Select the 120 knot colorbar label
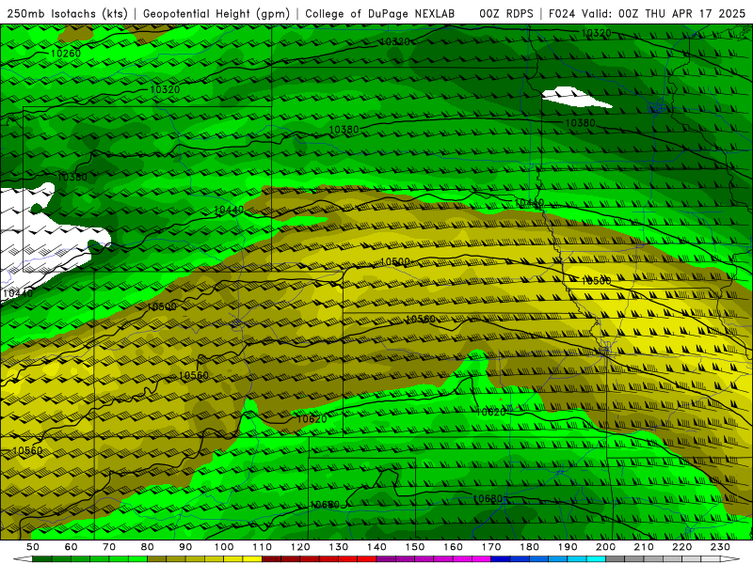 [300, 547]
